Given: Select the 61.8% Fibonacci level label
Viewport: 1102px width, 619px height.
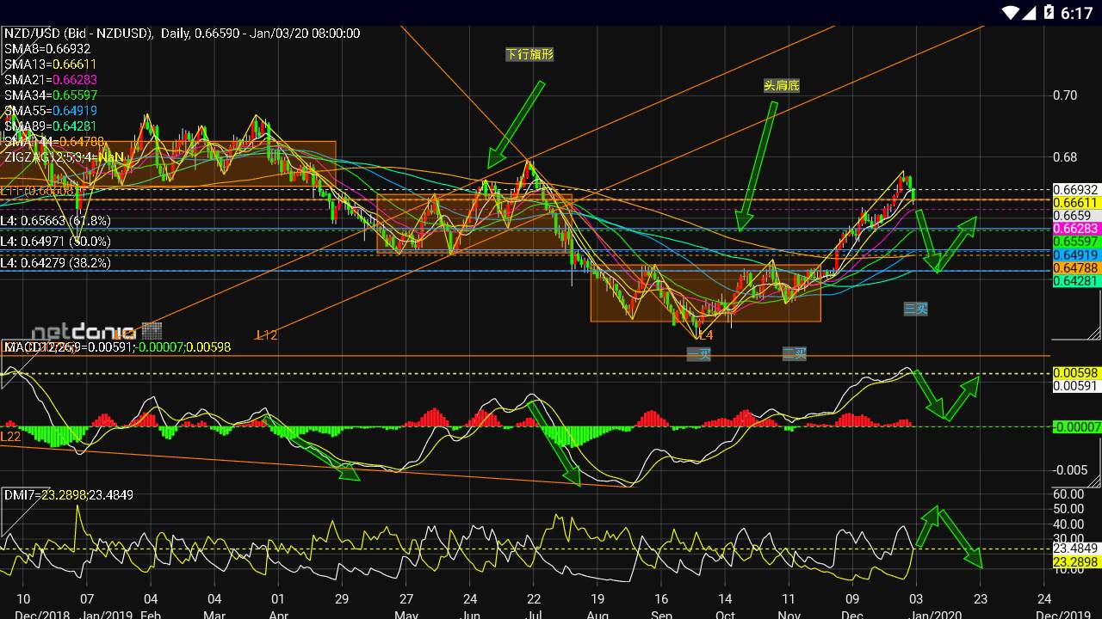Looking at the screenshot, I should click(x=56, y=221).
